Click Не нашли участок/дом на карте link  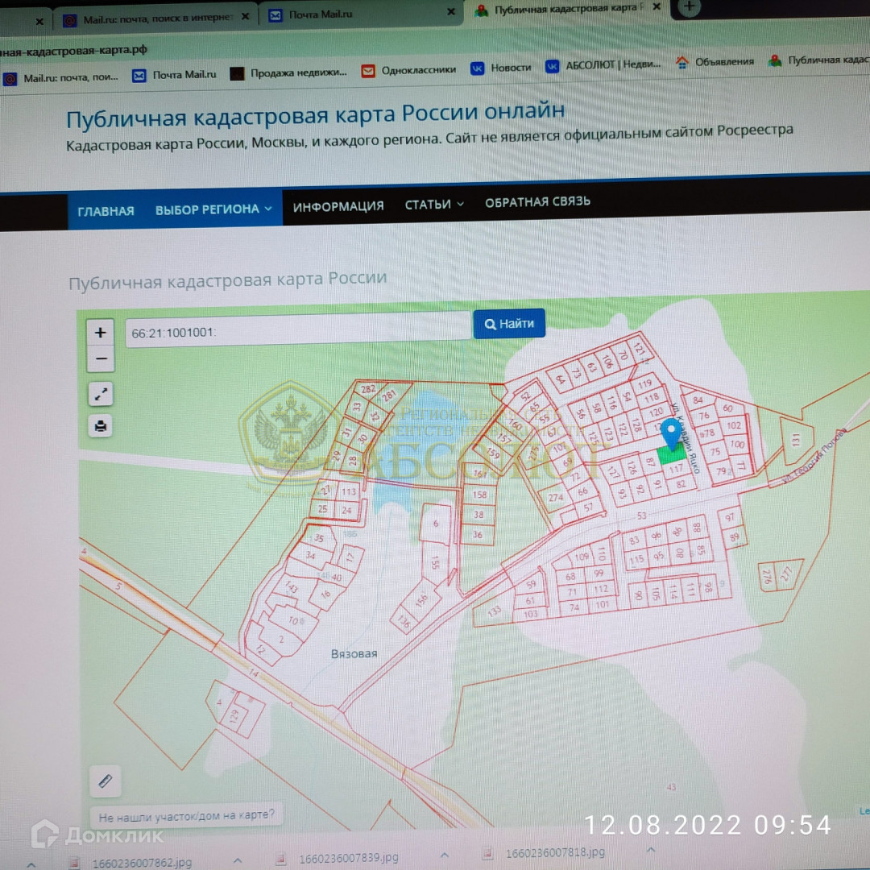186,815
